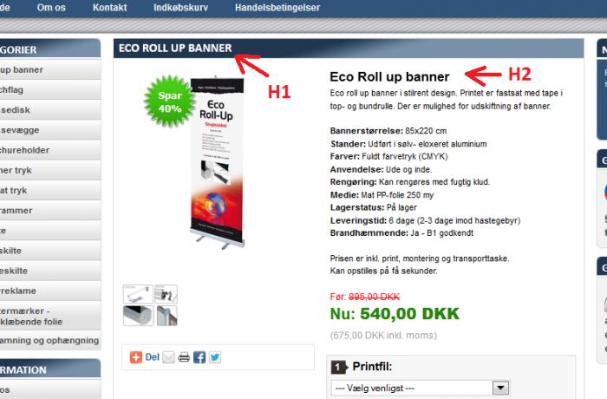
Task: Open the Kontakt menu item
Action: (x=109, y=7)
